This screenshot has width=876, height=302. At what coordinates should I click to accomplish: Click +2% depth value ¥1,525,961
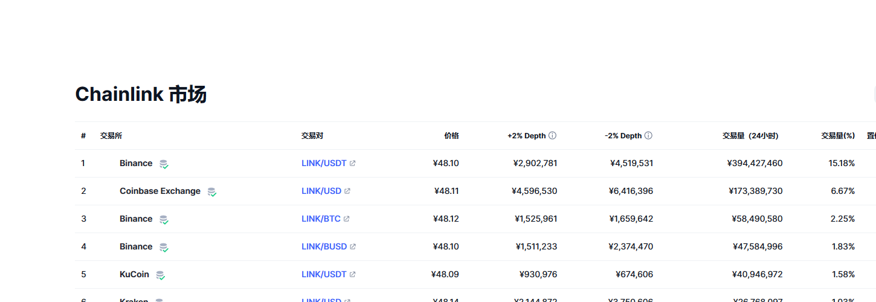pyautogui.click(x=536, y=219)
